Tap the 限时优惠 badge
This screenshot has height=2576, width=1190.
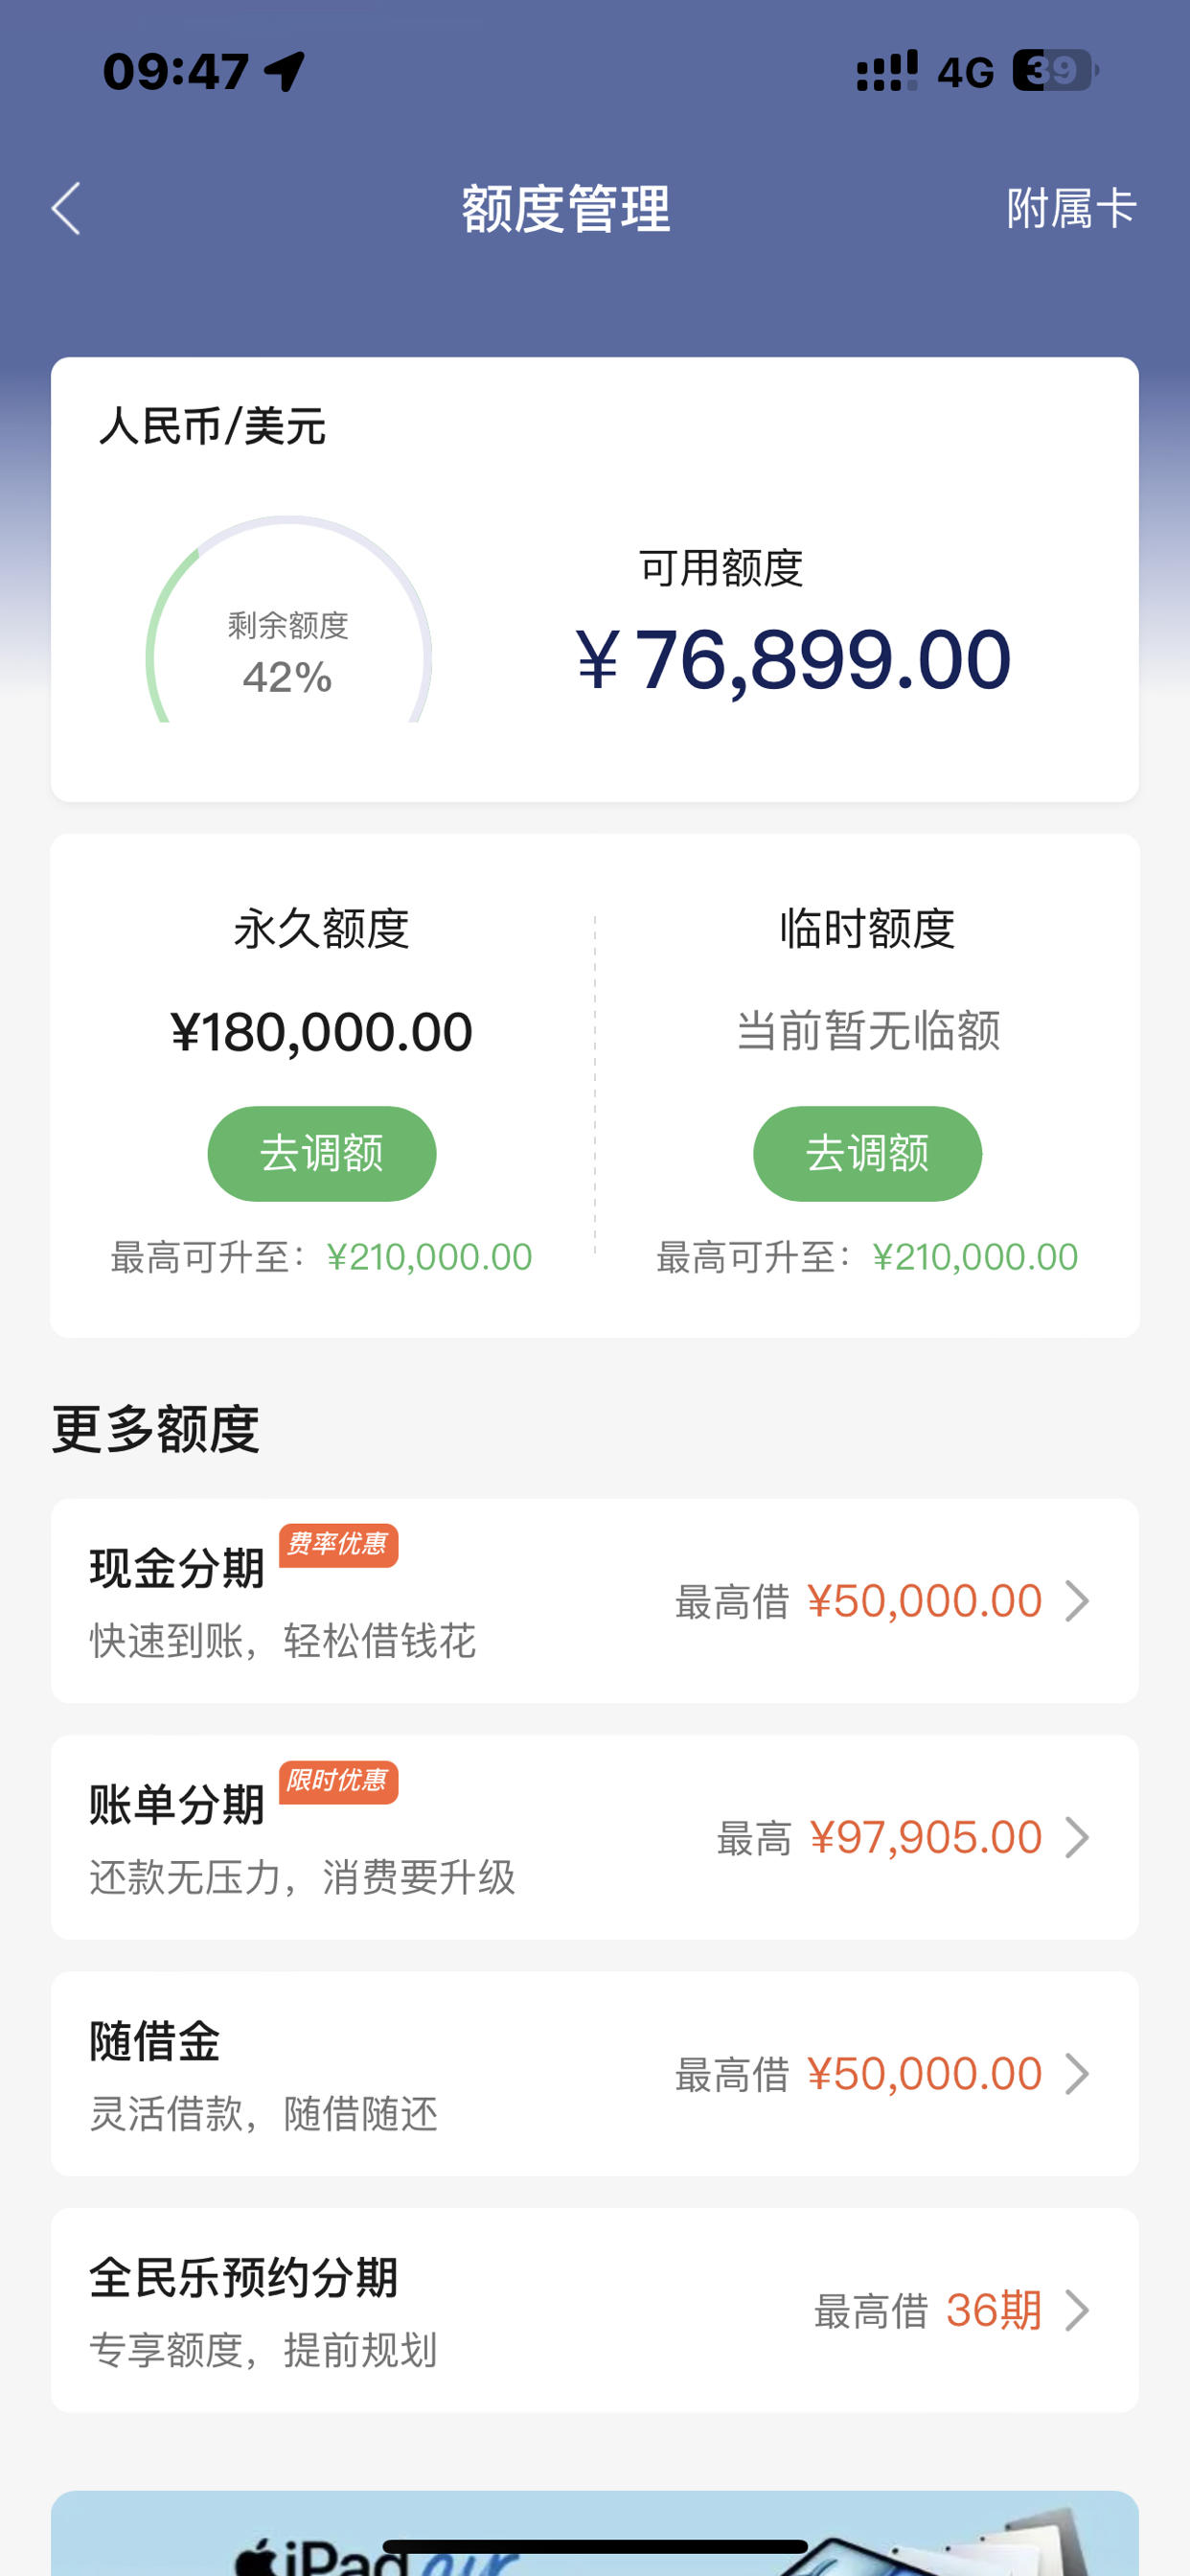pos(338,1781)
